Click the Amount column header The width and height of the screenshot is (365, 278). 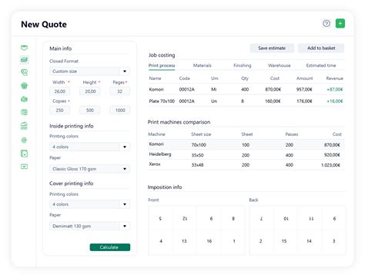pos(304,78)
